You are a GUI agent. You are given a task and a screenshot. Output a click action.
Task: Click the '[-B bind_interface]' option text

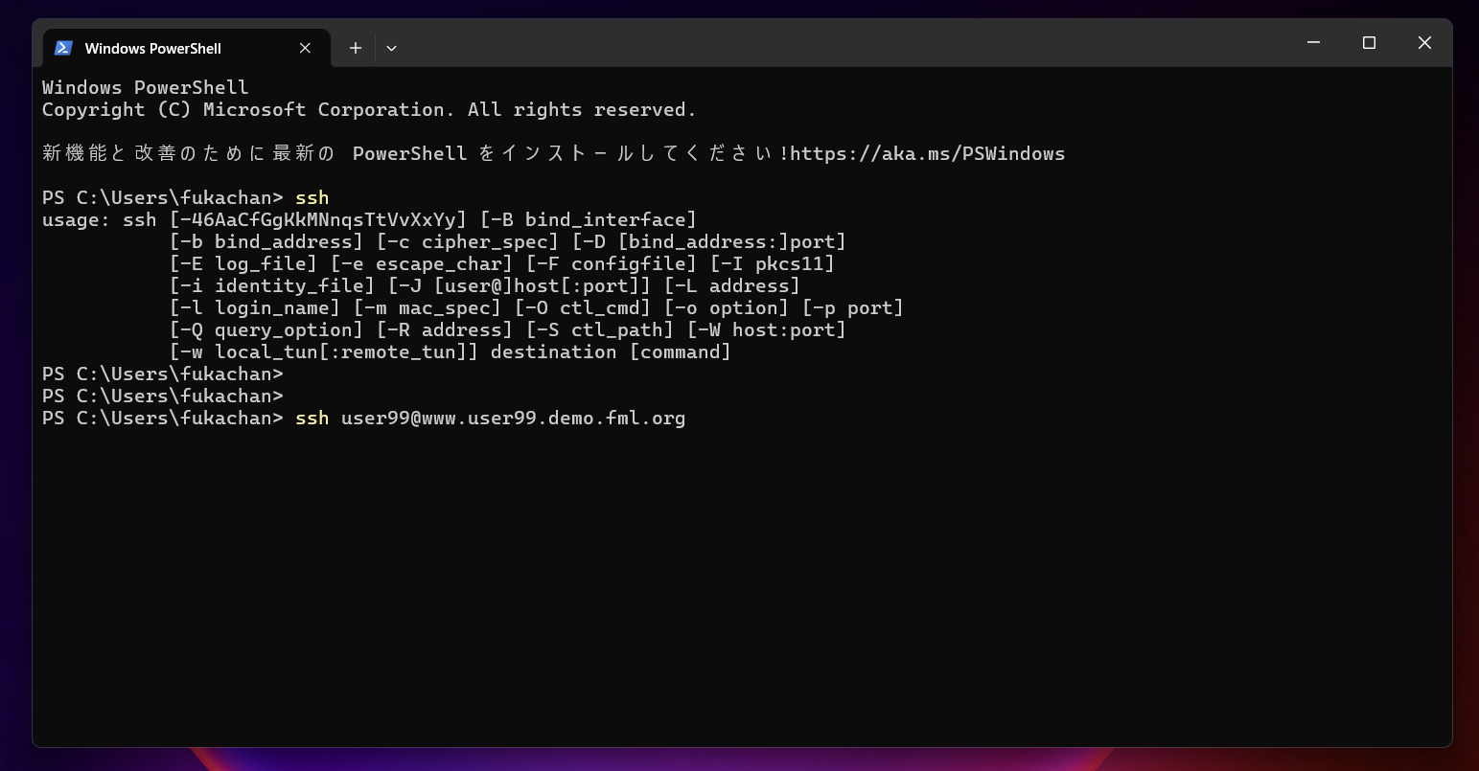coord(589,219)
